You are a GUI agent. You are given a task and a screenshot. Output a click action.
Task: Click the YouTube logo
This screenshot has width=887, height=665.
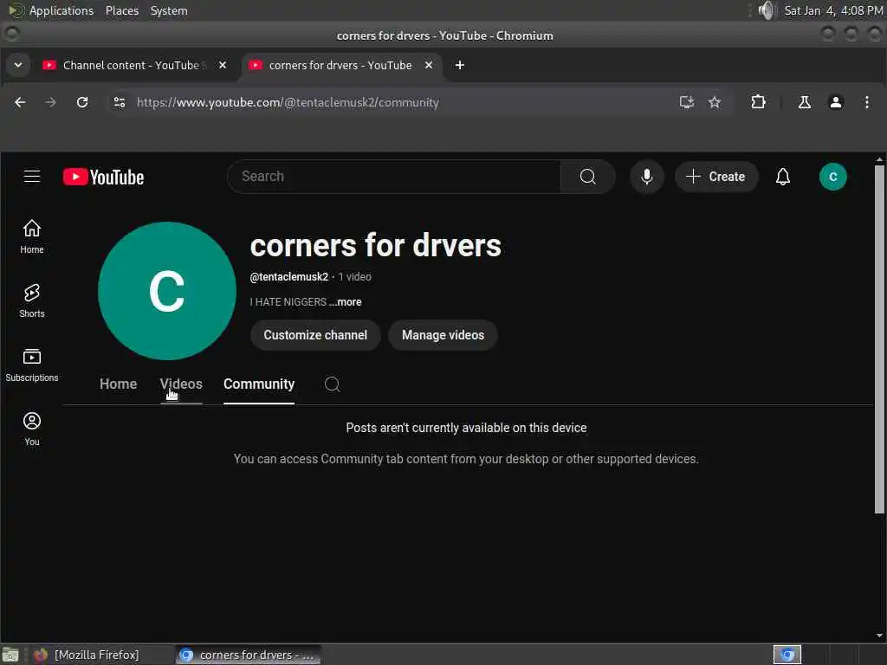104,177
